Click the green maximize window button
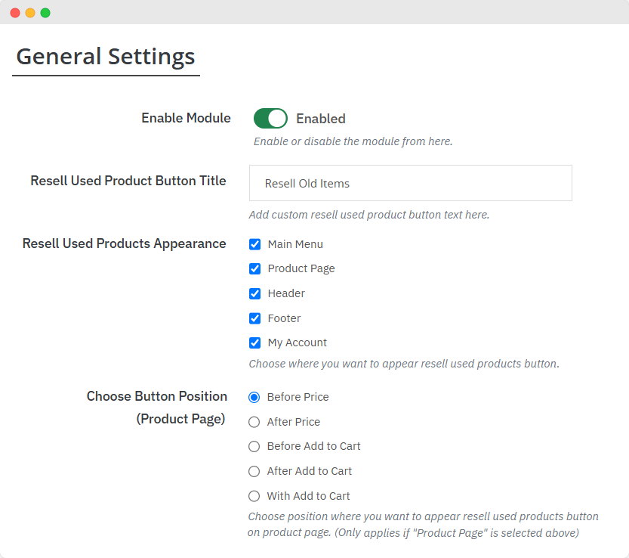 pyautogui.click(x=45, y=13)
